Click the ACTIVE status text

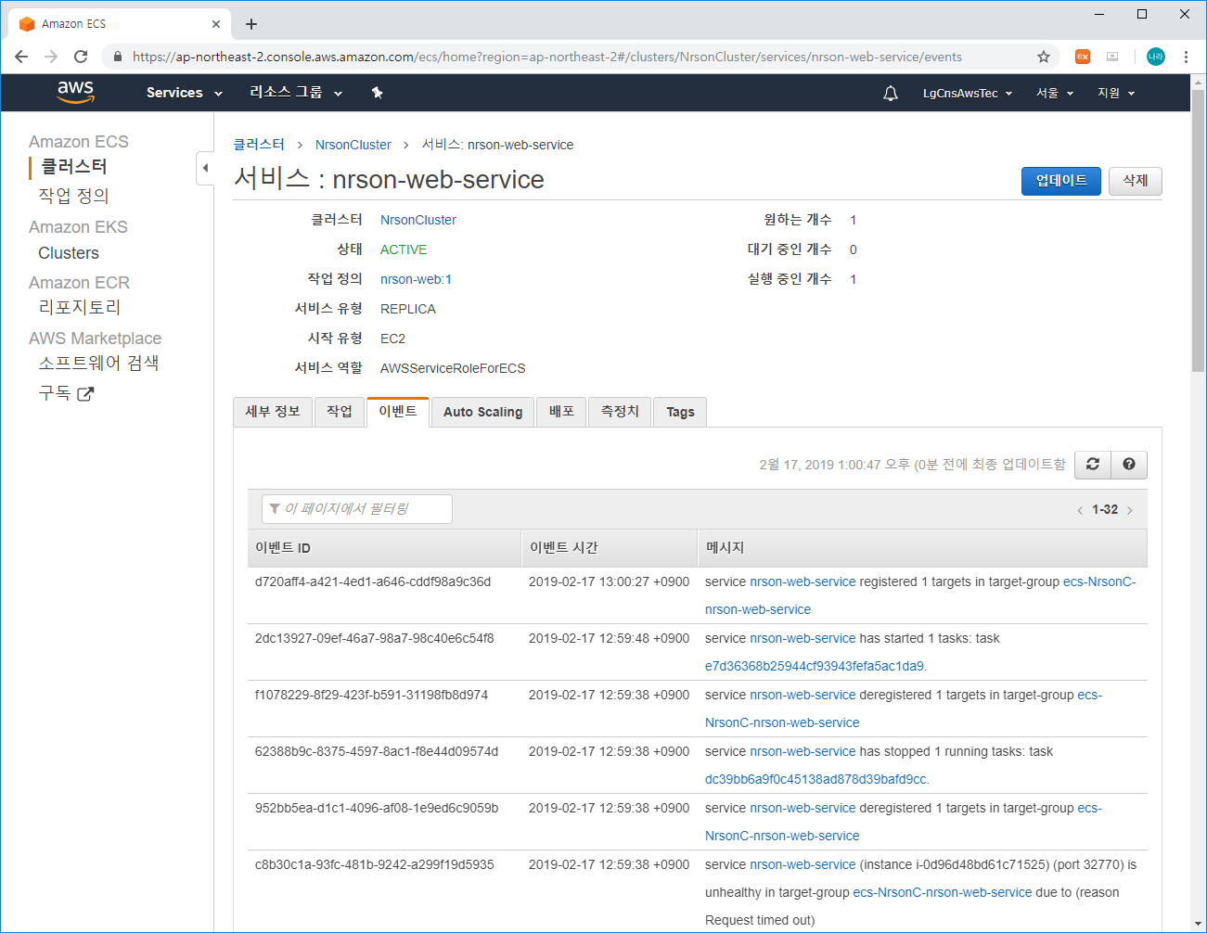tap(404, 249)
